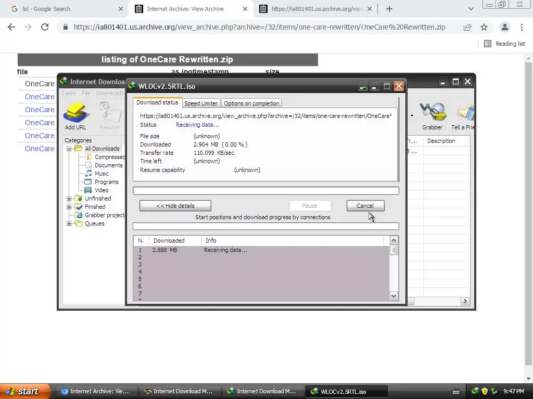Viewport: 533px width, 399px height.
Task: Click the Description column header in IDM
Action: [446, 141]
